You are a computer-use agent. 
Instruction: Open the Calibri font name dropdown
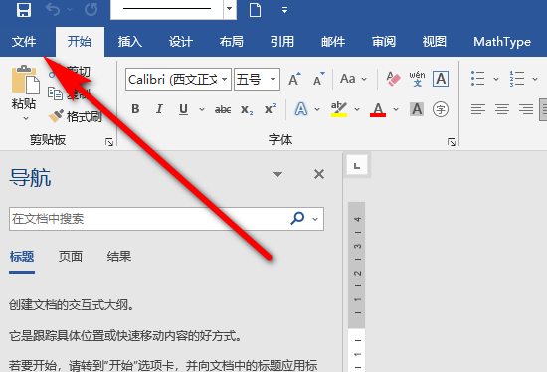pos(224,80)
